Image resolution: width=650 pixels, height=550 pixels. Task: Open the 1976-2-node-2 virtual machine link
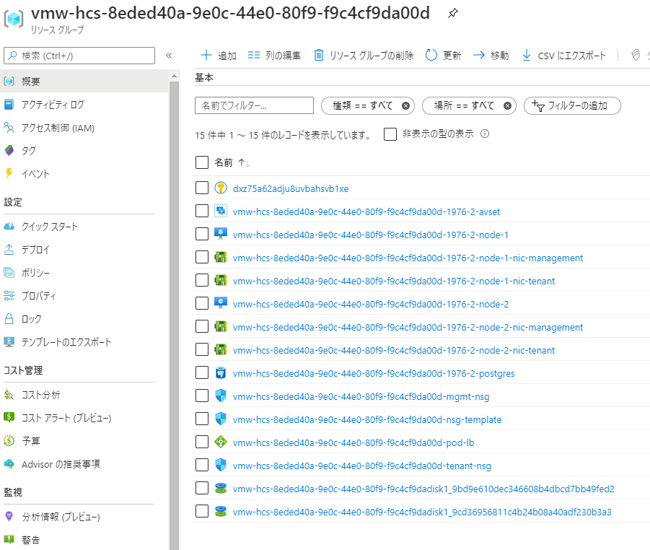(x=371, y=305)
